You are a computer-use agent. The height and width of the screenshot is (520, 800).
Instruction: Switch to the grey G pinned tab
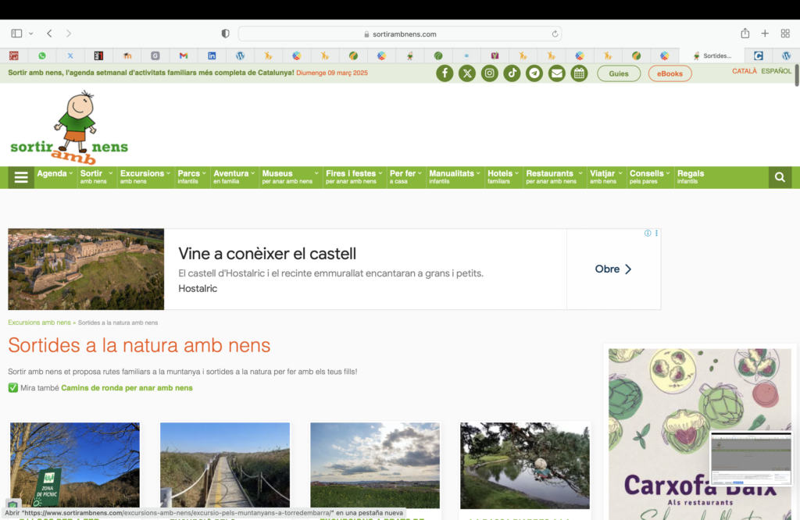coord(155,55)
